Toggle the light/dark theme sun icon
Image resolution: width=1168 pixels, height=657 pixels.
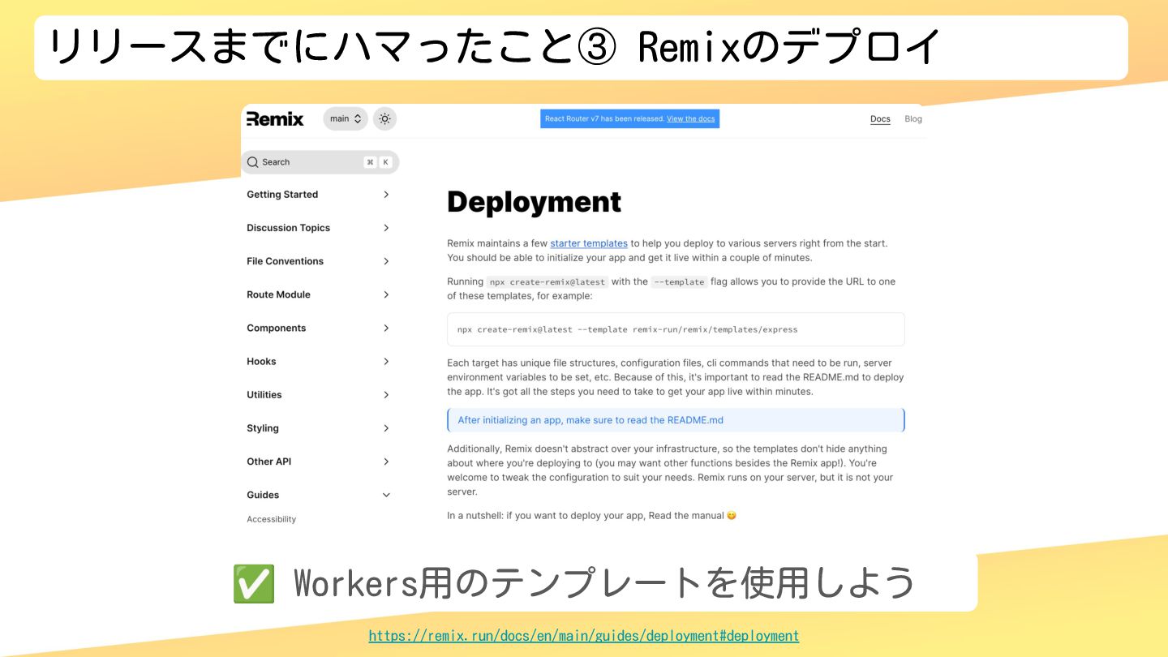(x=384, y=119)
